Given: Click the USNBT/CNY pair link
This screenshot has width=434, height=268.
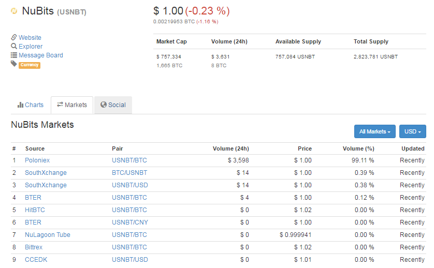Looking at the screenshot, I should [x=130, y=222].
